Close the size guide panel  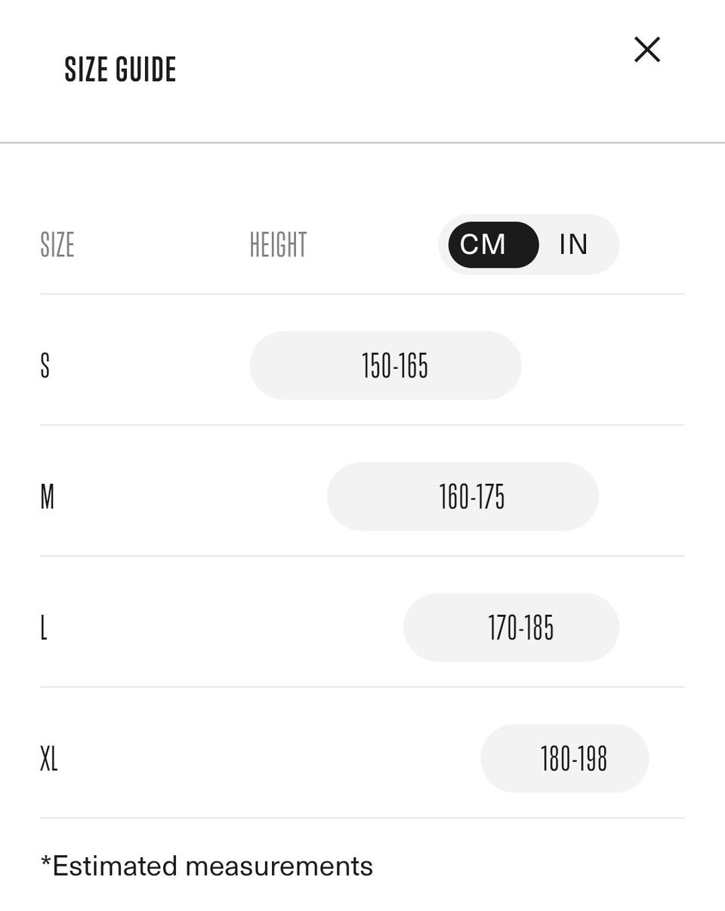click(x=646, y=50)
